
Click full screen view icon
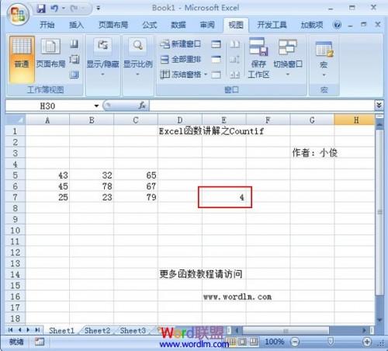point(74,75)
